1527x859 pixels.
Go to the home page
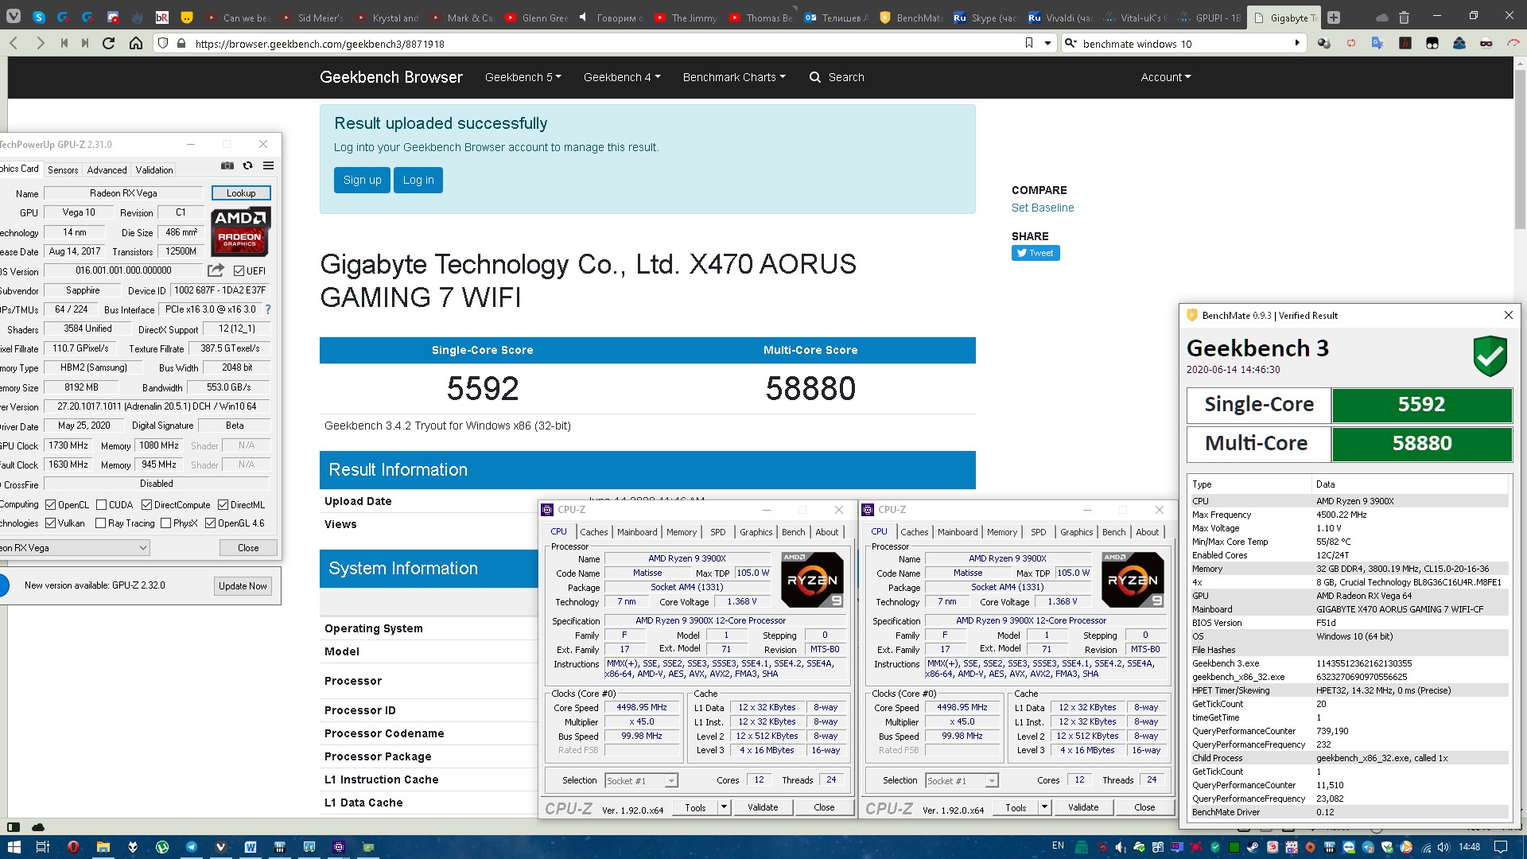point(136,43)
